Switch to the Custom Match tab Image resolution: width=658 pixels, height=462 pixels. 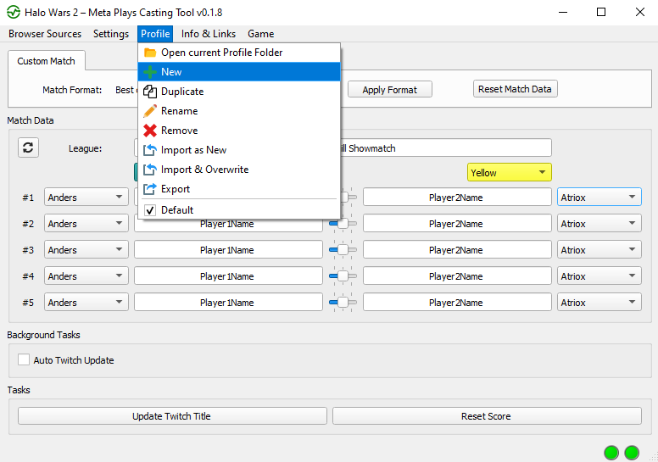click(46, 61)
